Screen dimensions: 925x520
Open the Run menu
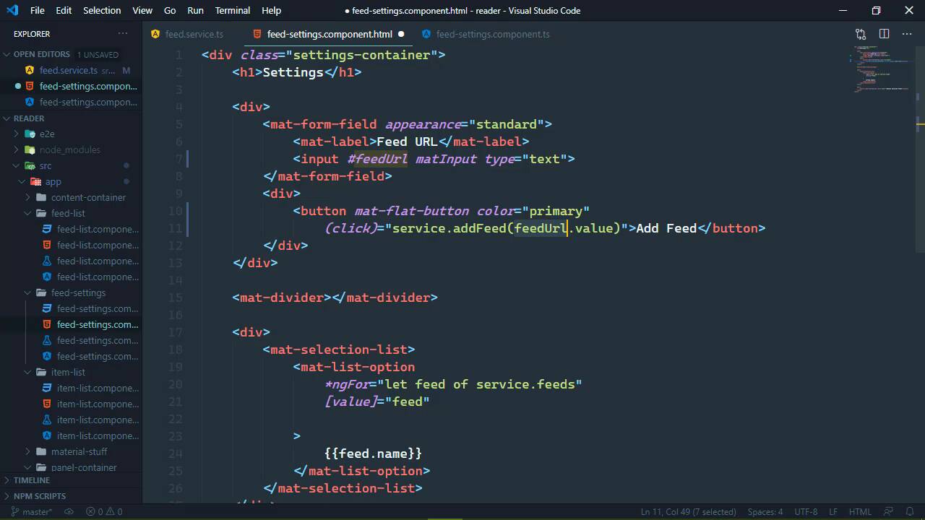pyautogui.click(x=195, y=10)
